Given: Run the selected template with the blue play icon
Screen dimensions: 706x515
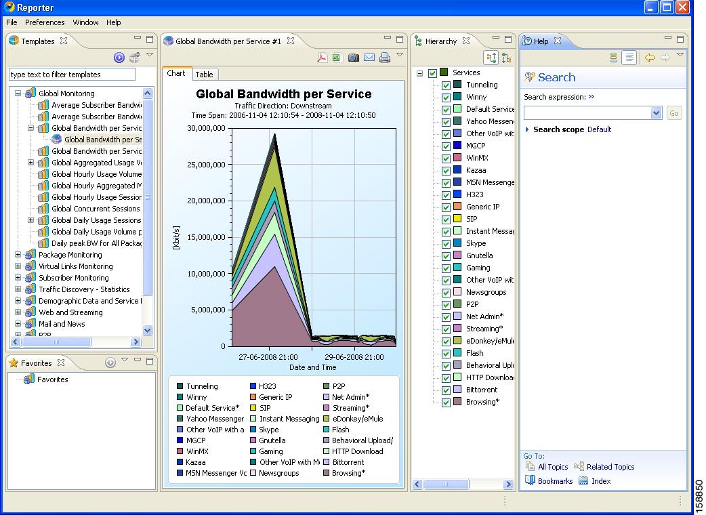Looking at the screenshot, I should click(x=119, y=58).
